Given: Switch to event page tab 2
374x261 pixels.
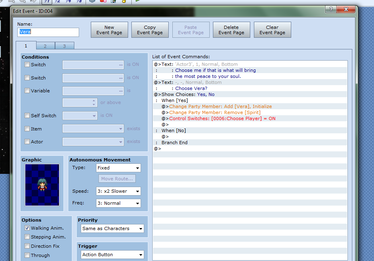Looking at the screenshot, I should [x=45, y=46].
